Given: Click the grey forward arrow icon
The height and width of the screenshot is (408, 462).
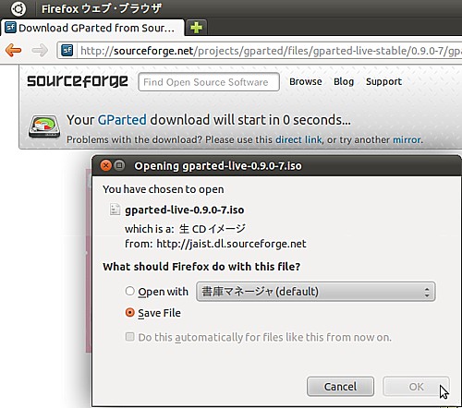Looking at the screenshot, I should pyautogui.click(x=40, y=50).
